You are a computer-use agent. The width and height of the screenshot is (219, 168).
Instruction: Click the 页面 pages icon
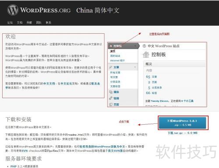(111, 105)
